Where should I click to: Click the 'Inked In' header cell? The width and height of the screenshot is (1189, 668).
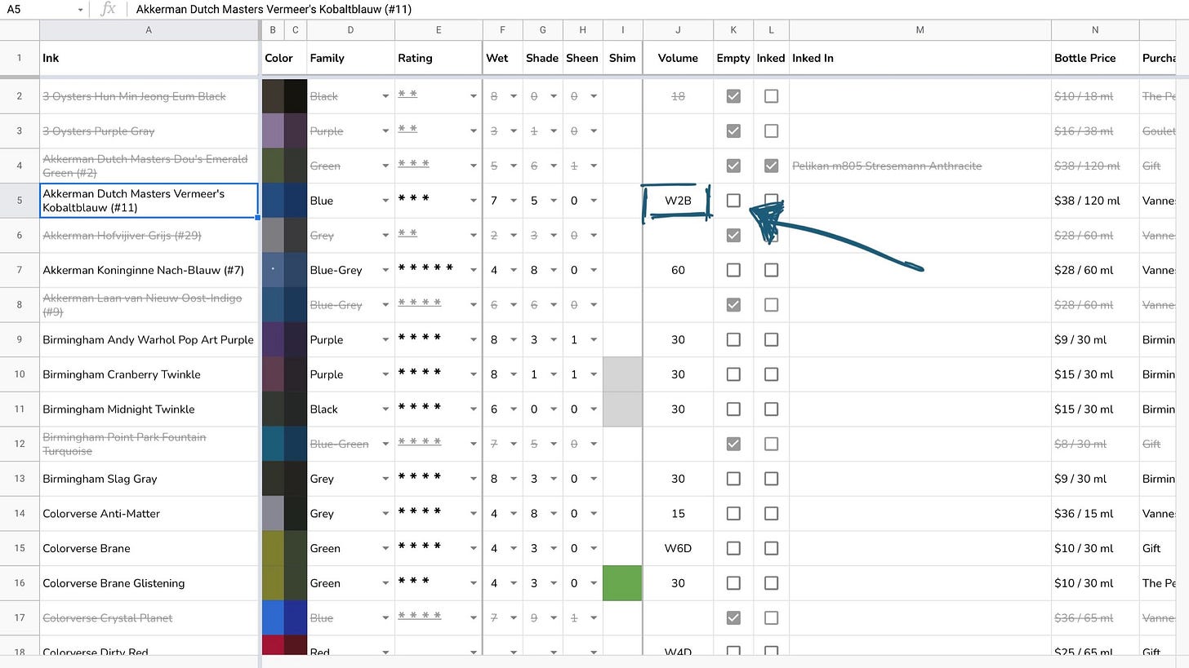click(920, 58)
